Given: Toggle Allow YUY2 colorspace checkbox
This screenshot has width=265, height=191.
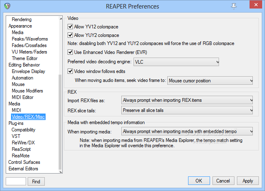Looking at the screenshot, I should [x=70, y=35].
